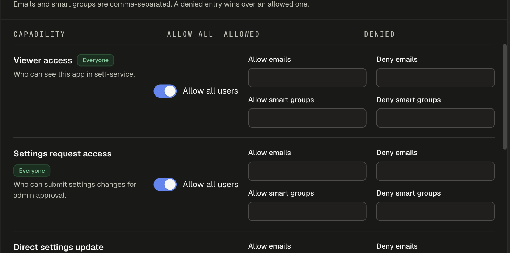
Task: Click 'Allow emails' label in Direct settings update row
Action: click(270, 246)
